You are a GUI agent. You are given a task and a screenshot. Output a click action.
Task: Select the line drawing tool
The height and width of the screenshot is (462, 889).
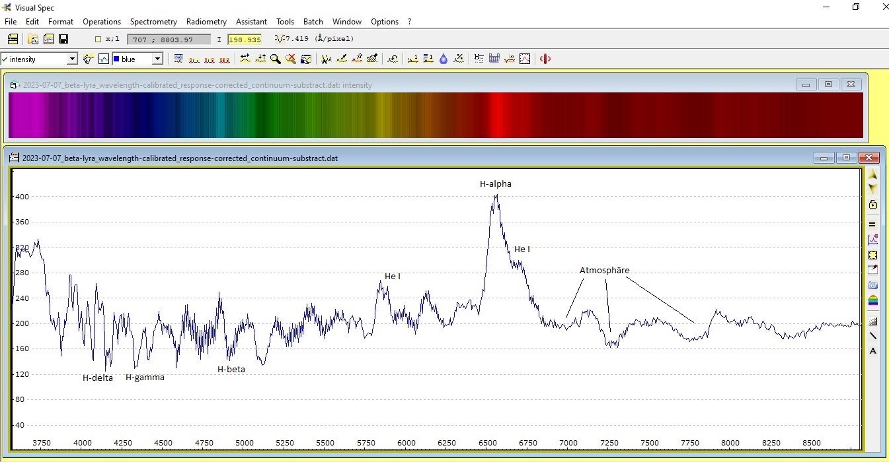pos(872,335)
